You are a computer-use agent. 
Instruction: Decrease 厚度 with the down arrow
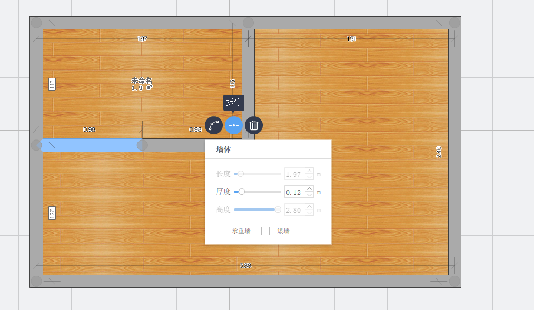[309, 195]
